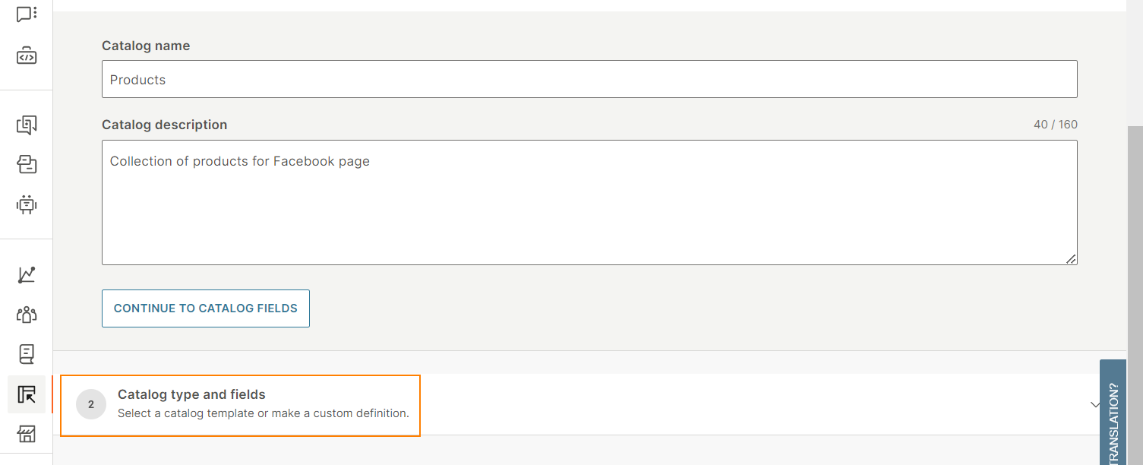The image size is (1143, 465).
Task: Click the Catalog description label
Action: click(x=165, y=125)
